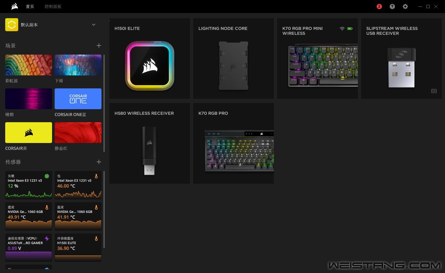
Task: Choose the CORSAIR ONE蓝 blue scene
Action: tap(78, 99)
